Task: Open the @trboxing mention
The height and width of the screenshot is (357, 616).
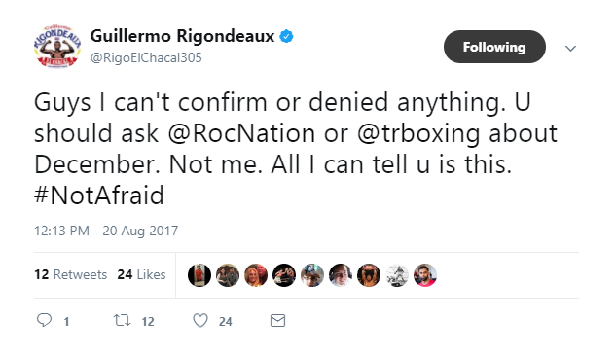Action: point(418,134)
